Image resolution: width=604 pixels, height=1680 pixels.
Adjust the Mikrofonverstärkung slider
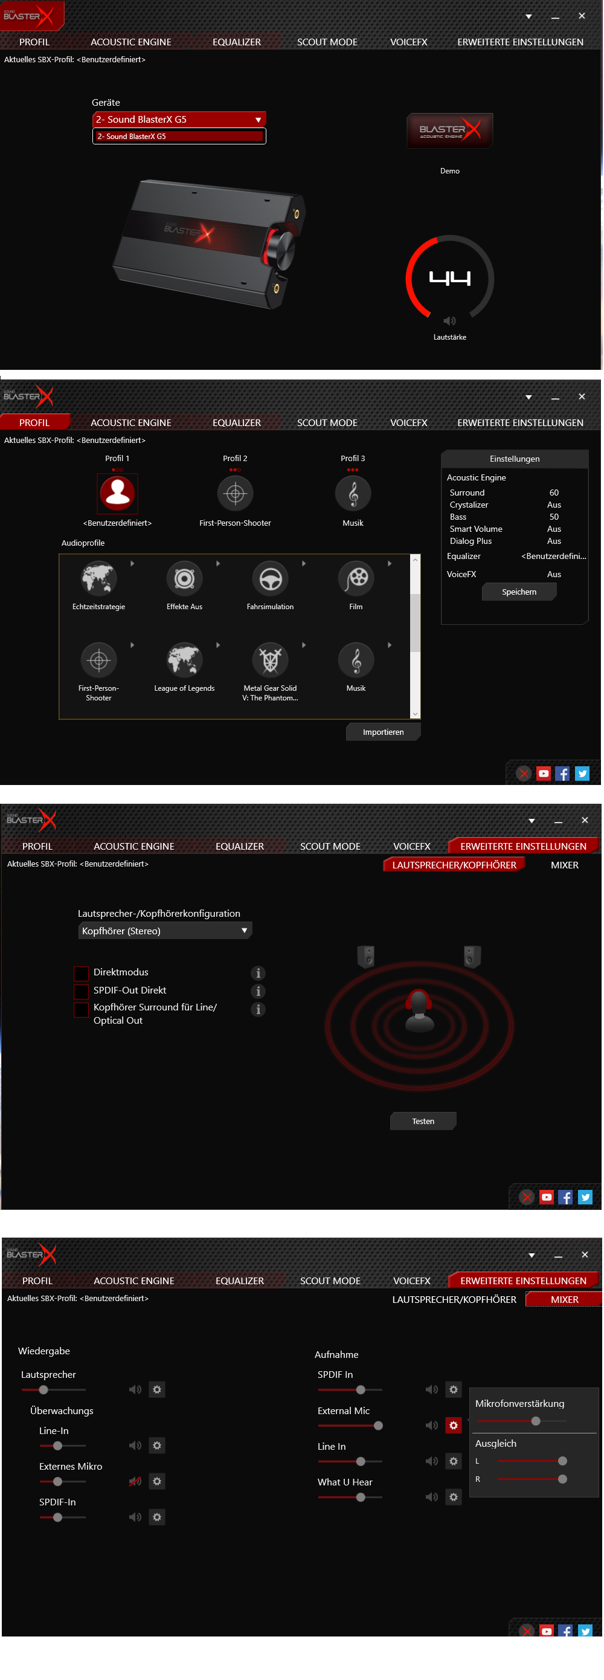[522, 1421]
